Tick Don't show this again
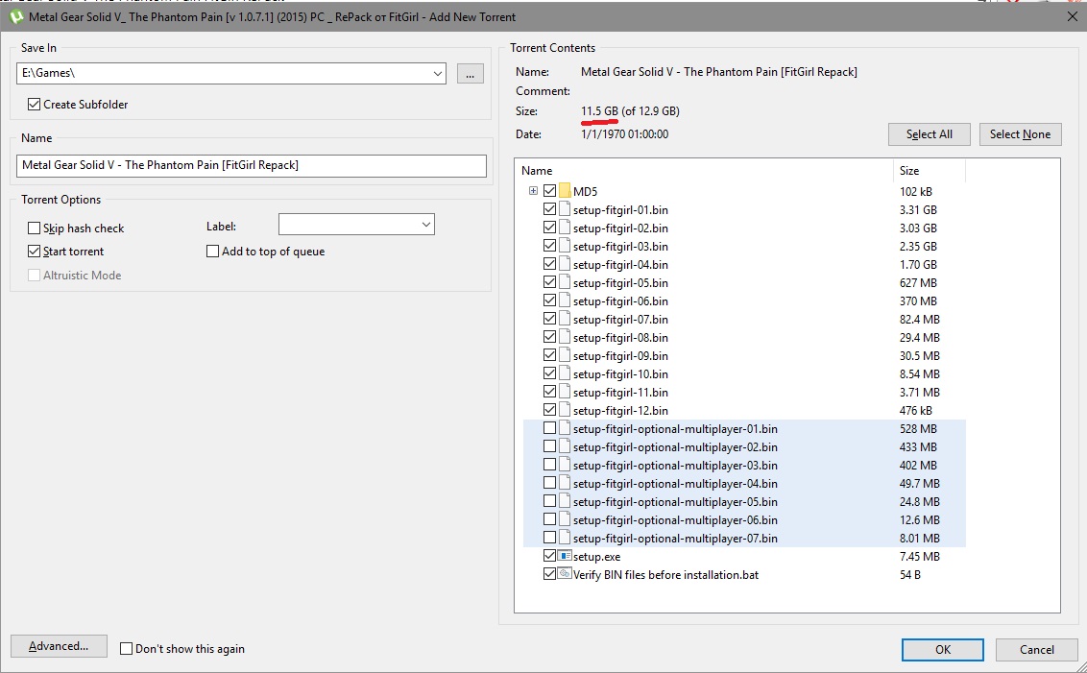The image size is (1087, 673). [x=126, y=649]
